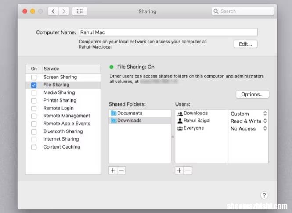Click the Downloads folder icon
The height and width of the screenshot is (213, 292).
(113, 121)
